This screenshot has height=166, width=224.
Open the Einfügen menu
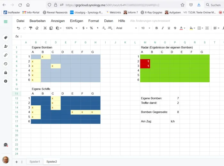point(76,21)
